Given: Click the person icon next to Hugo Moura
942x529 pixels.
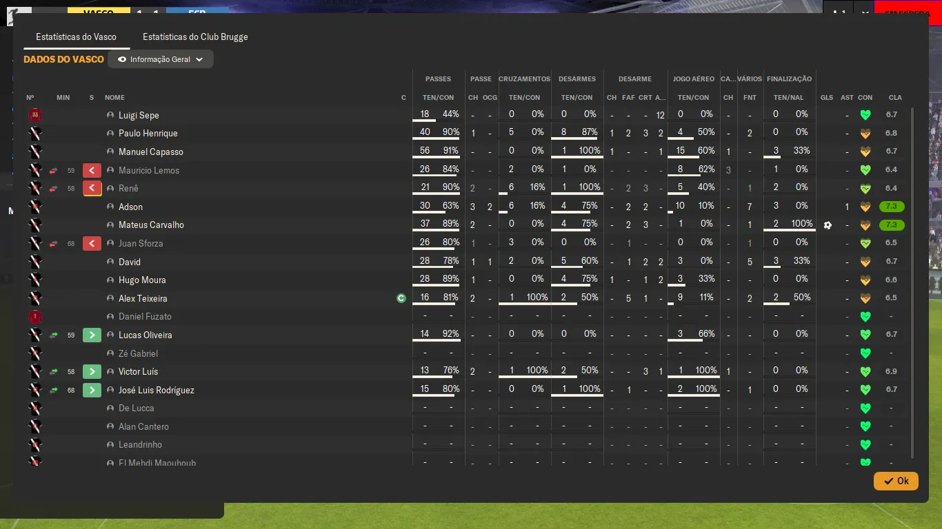Looking at the screenshot, I should (110, 280).
